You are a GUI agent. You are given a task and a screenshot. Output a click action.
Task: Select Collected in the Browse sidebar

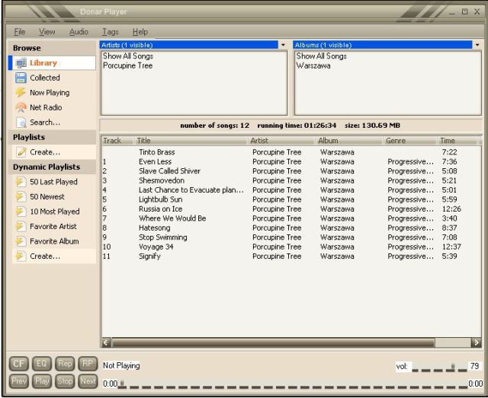point(54,78)
